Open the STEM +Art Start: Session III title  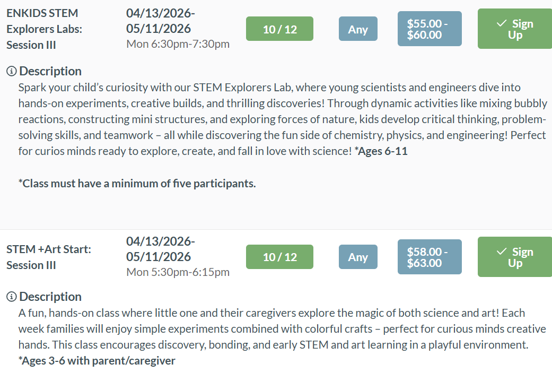49,257
